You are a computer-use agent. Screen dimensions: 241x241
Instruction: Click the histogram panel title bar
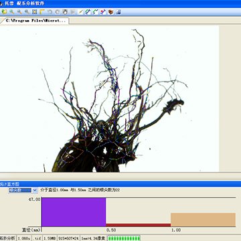[120, 184]
